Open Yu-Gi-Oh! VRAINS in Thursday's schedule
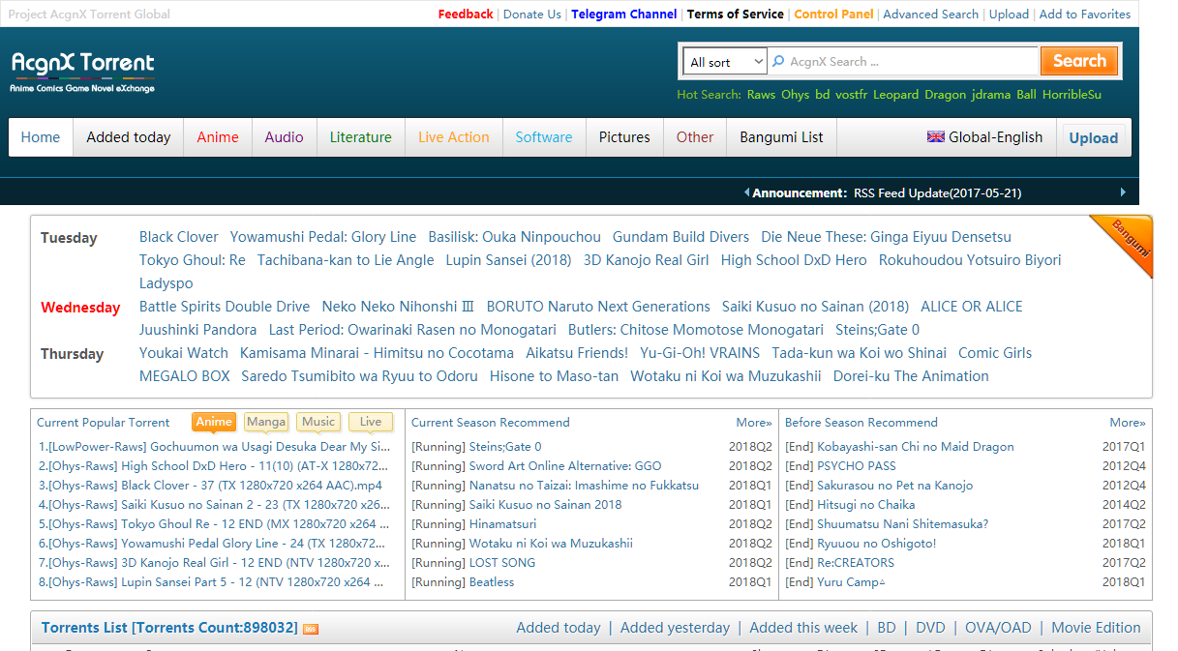1178x651 pixels. (700, 353)
